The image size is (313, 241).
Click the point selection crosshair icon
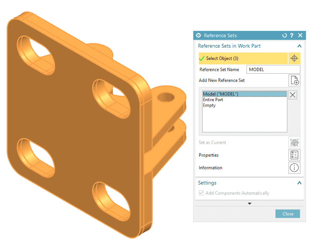point(294,58)
